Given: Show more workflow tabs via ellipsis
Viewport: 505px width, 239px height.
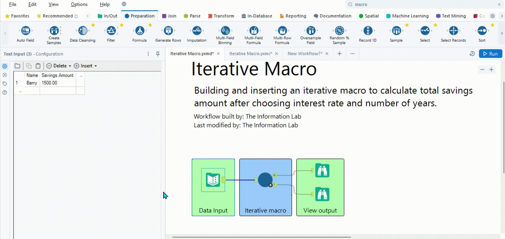Looking at the screenshot, I should (x=352, y=54).
